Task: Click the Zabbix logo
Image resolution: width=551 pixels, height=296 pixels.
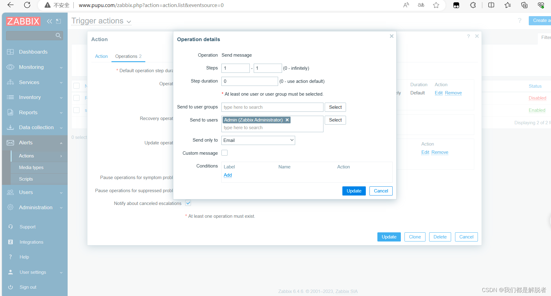Action: point(23,21)
